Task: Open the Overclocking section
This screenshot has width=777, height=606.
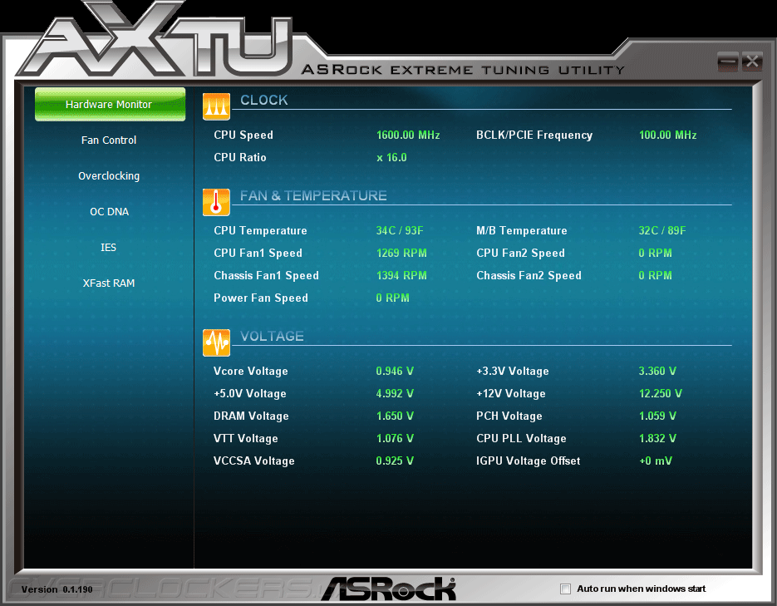Action: [109, 176]
